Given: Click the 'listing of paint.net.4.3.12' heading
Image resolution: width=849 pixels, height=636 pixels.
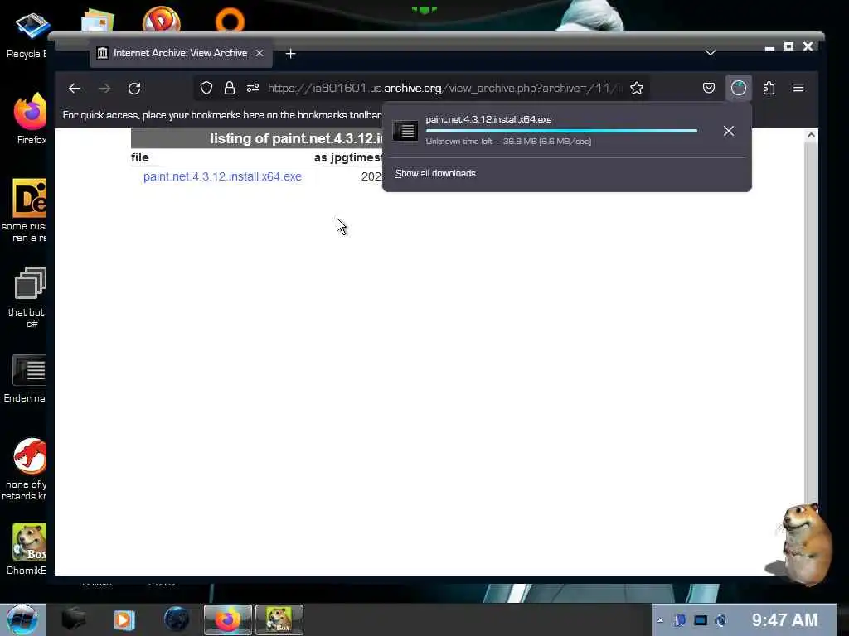Looking at the screenshot, I should pyautogui.click(x=296, y=138).
